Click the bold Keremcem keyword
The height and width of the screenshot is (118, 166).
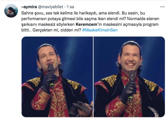[x=86, y=24]
